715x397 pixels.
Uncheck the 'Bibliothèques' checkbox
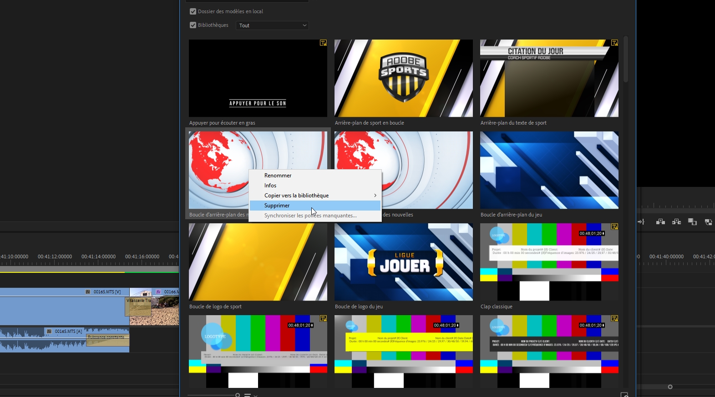point(193,25)
